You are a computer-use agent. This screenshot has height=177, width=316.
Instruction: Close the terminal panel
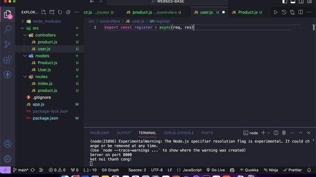pyautogui.click(x=309, y=133)
